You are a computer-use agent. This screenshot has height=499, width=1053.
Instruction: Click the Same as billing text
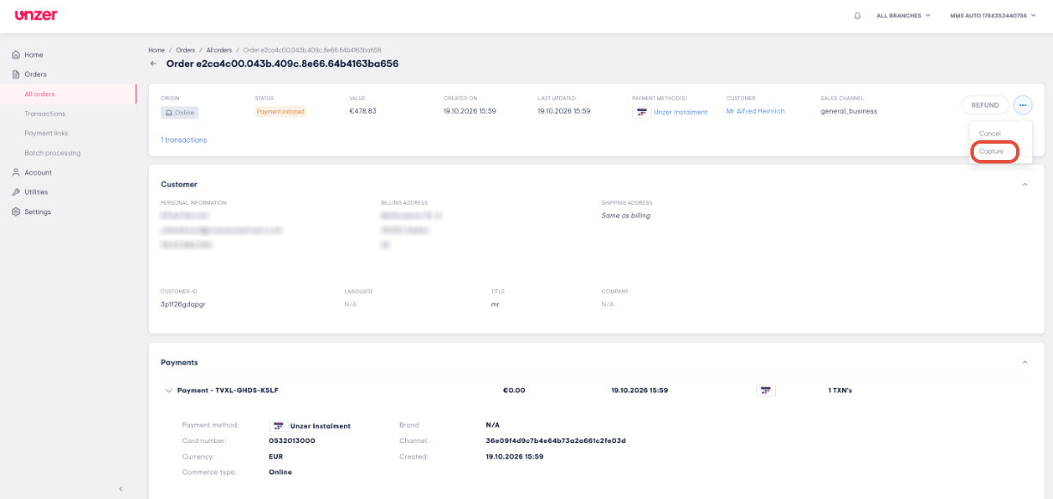point(625,215)
